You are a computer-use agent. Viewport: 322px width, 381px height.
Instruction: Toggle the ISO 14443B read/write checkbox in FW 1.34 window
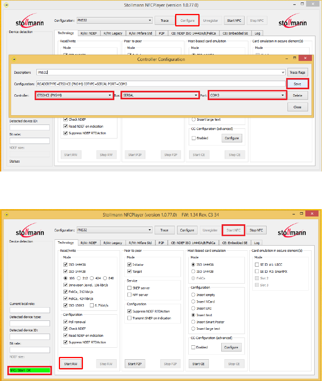click(65, 272)
